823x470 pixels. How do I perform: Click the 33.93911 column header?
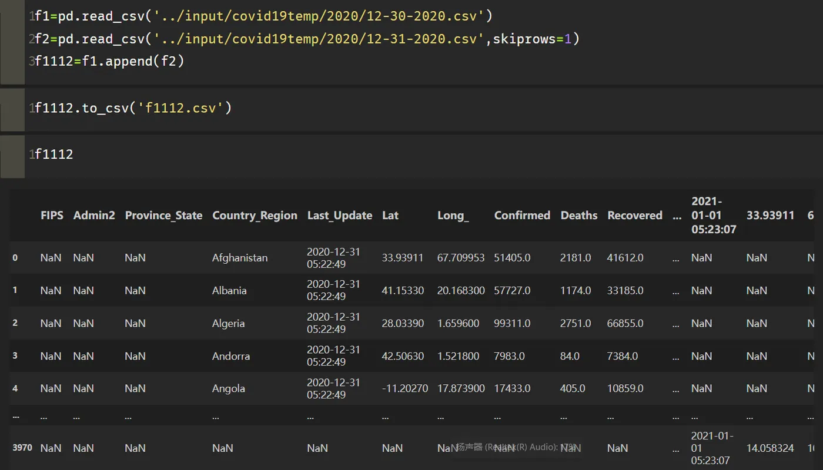click(x=770, y=216)
